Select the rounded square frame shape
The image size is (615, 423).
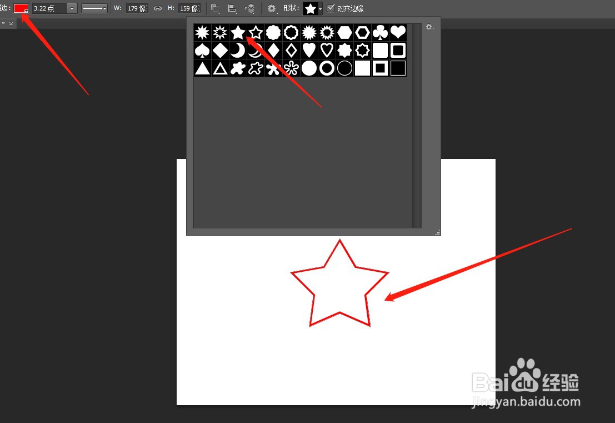click(398, 50)
